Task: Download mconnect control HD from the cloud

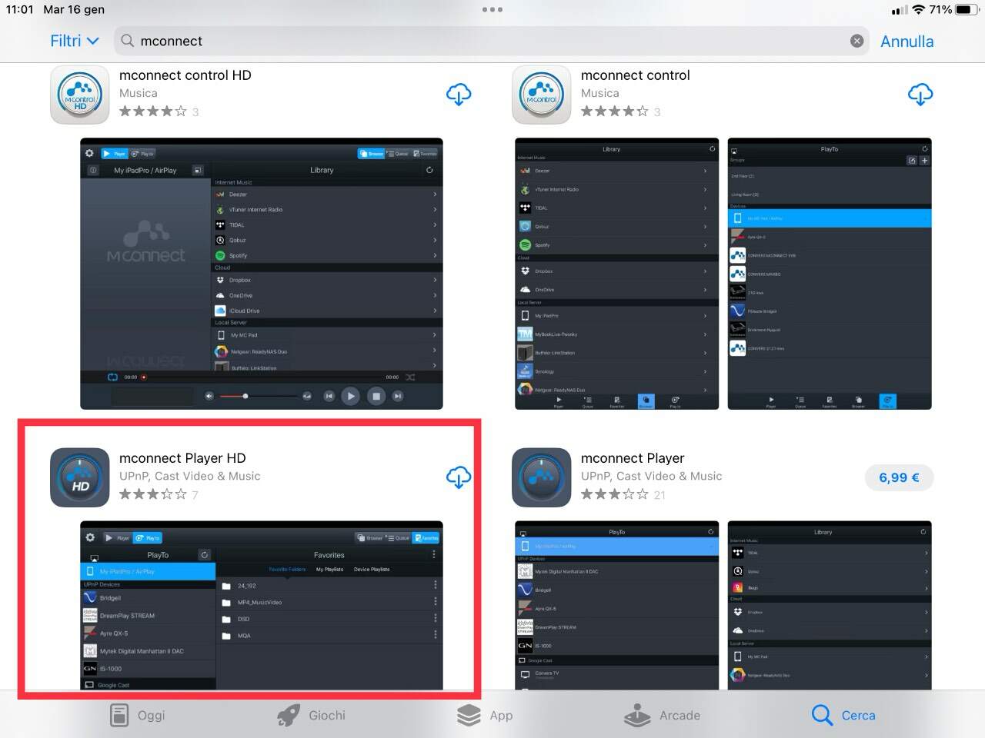Action: pyautogui.click(x=459, y=95)
